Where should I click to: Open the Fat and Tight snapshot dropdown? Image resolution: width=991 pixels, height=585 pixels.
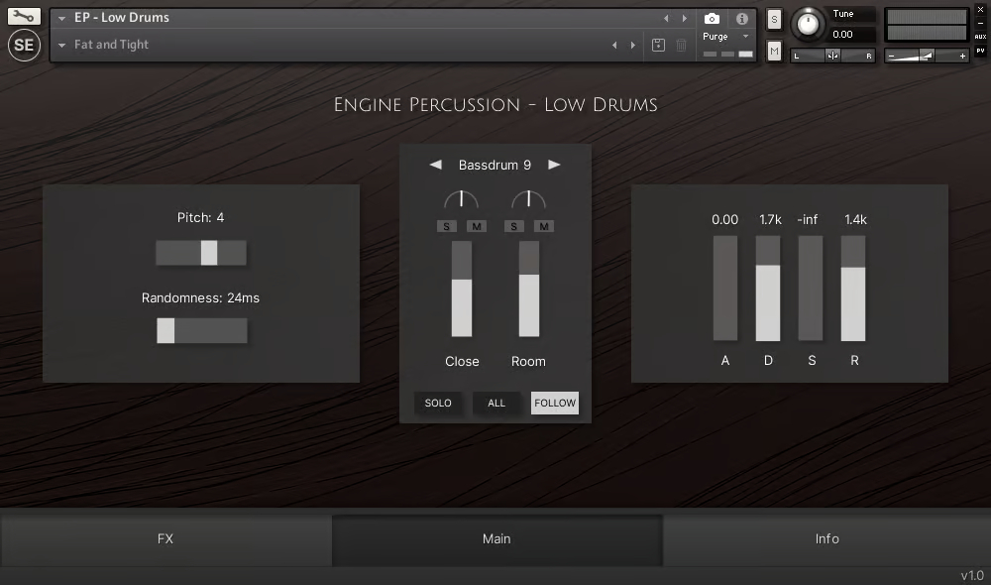[x=61, y=45]
